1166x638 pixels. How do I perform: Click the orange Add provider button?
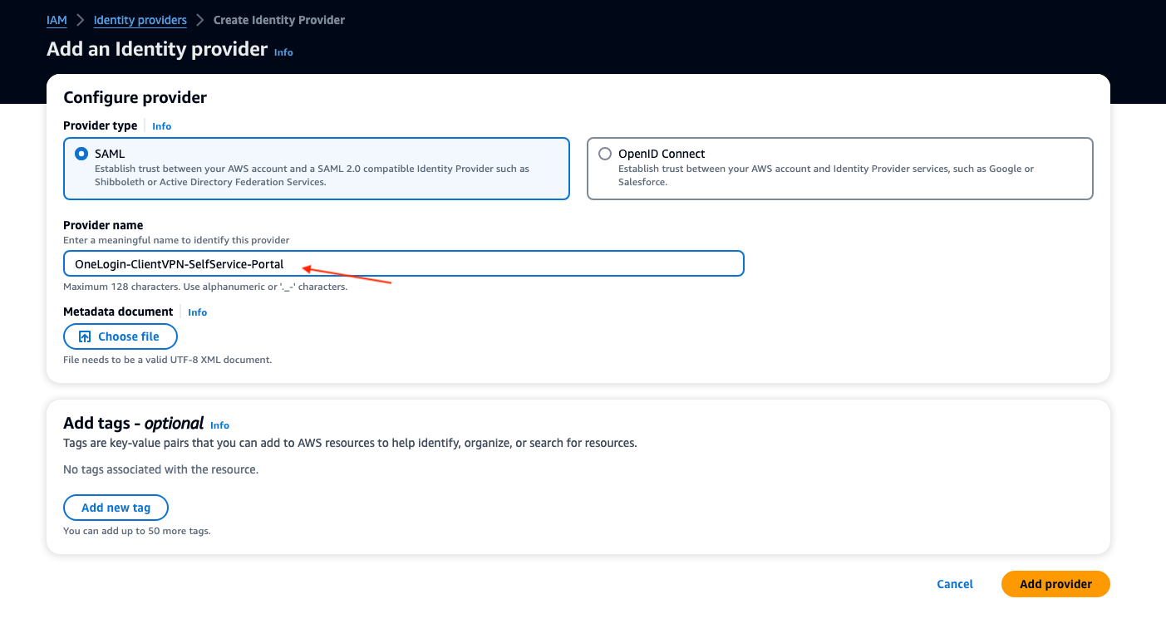coord(1055,584)
